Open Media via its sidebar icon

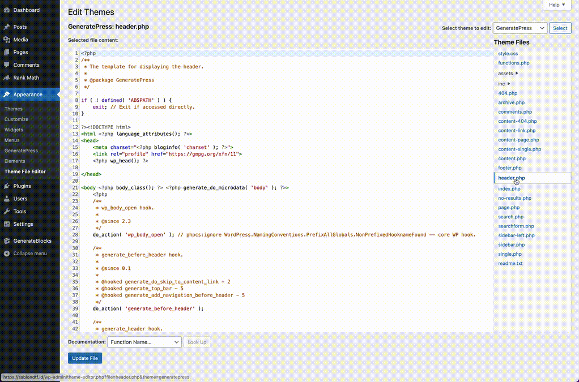[7, 40]
